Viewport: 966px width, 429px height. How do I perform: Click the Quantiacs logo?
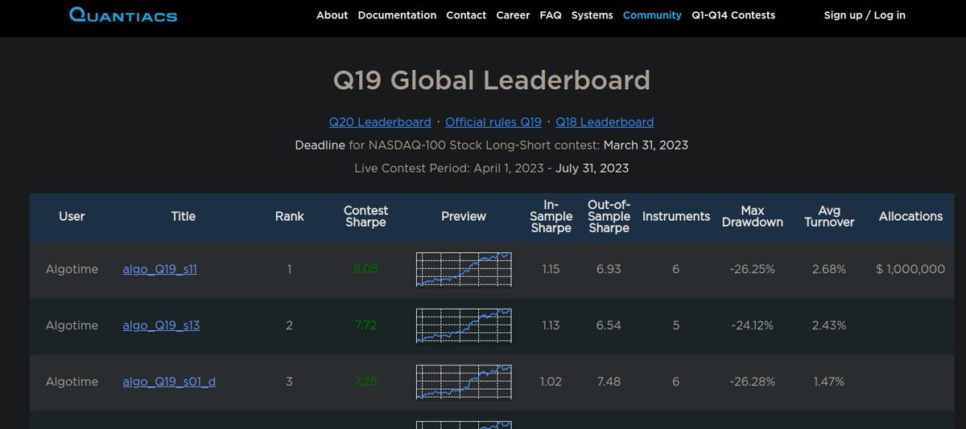123,14
